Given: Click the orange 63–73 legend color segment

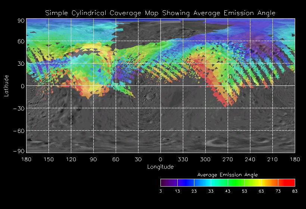Looking at the screenshot, I should [x=270, y=183].
